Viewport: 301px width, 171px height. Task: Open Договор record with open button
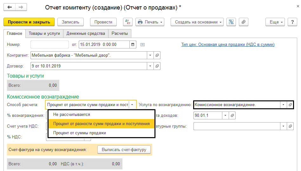coord(157,66)
